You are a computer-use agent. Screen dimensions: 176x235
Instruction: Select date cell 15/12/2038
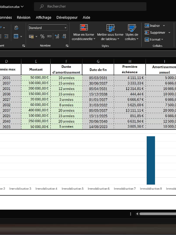pos(98,94)
